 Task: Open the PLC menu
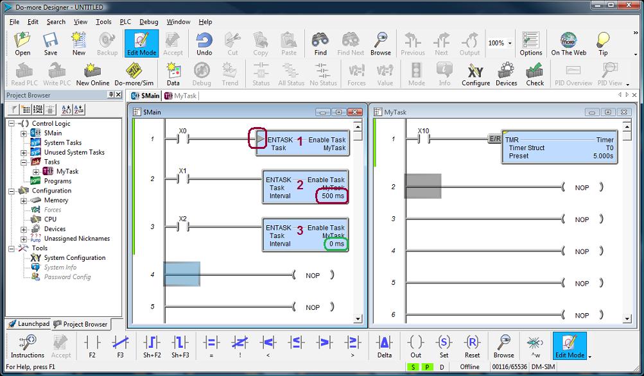point(125,22)
